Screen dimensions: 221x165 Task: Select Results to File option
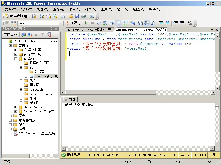[153, 23]
